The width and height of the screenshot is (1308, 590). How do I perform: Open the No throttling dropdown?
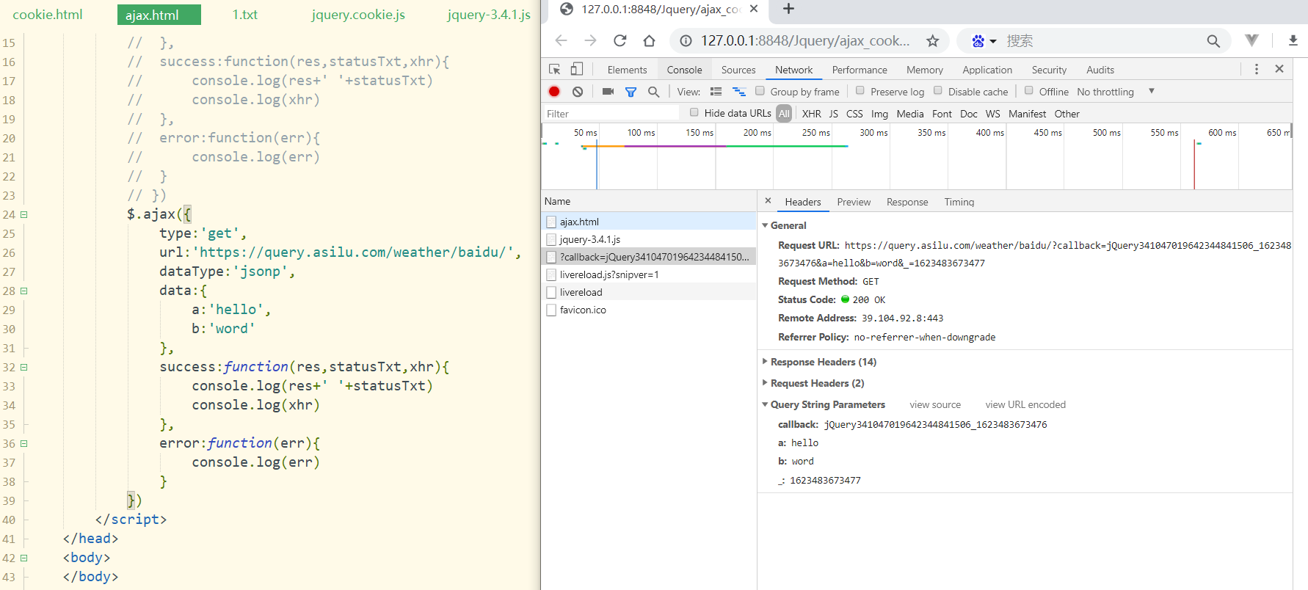pos(1116,92)
